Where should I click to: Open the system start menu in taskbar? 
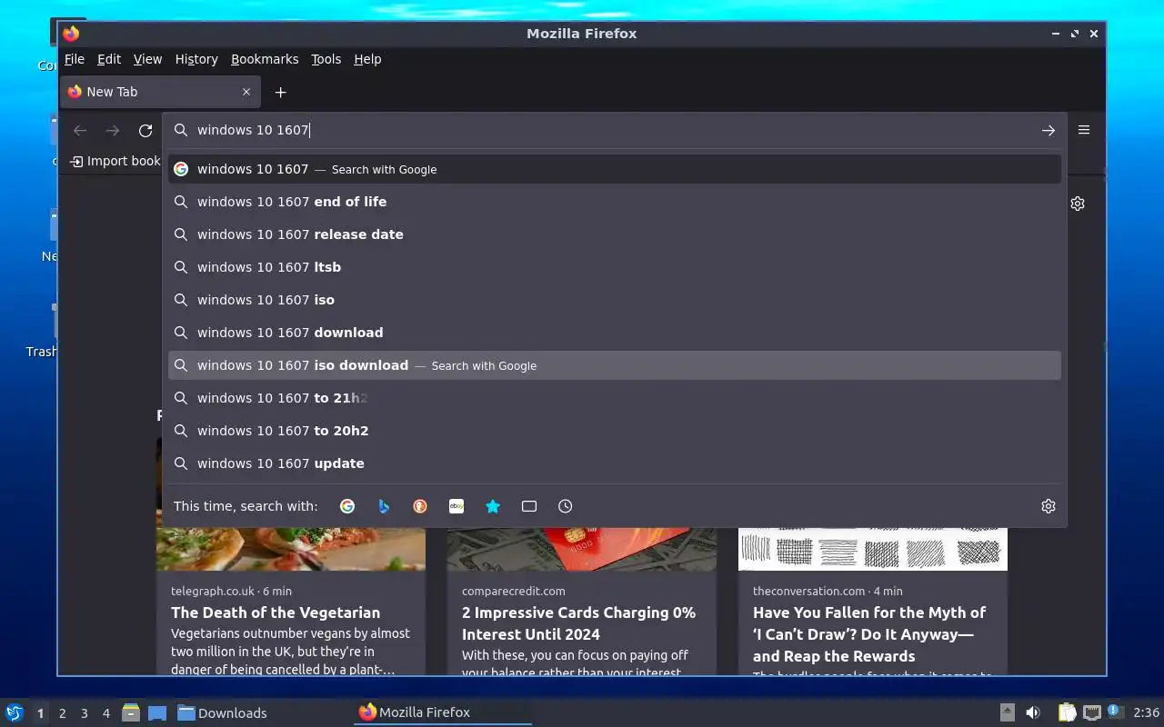[x=15, y=712]
